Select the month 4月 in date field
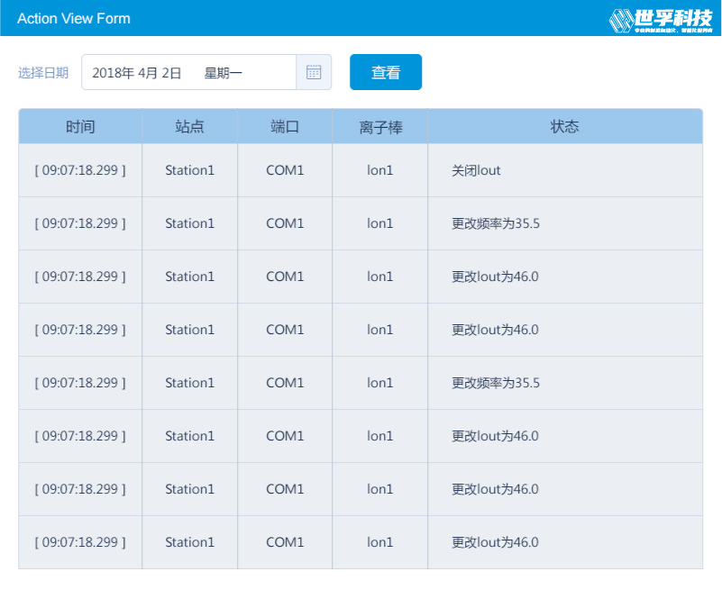Image resolution: width=722 pixels, height=590 pixels. coord(148,73)
